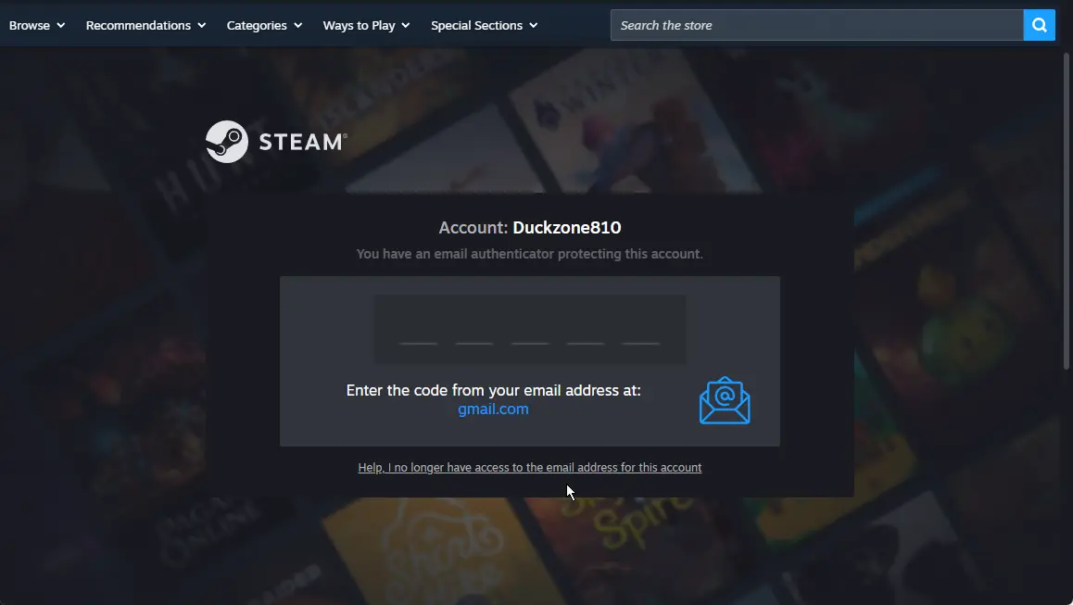Open the Browse menu

point(37,25)
